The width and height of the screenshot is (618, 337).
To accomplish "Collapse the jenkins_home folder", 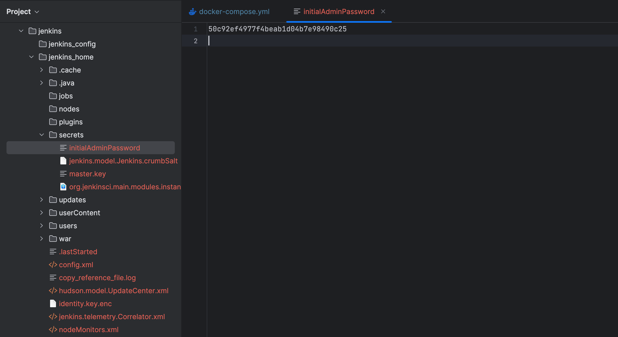I will tap(31, 57).
